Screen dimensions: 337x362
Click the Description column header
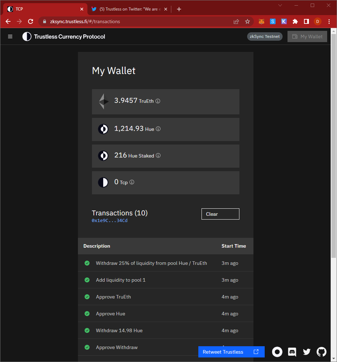[97, 246]
